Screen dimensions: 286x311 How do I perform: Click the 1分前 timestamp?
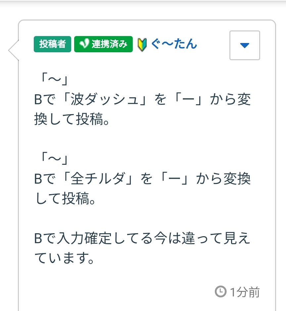click(245, 292)
